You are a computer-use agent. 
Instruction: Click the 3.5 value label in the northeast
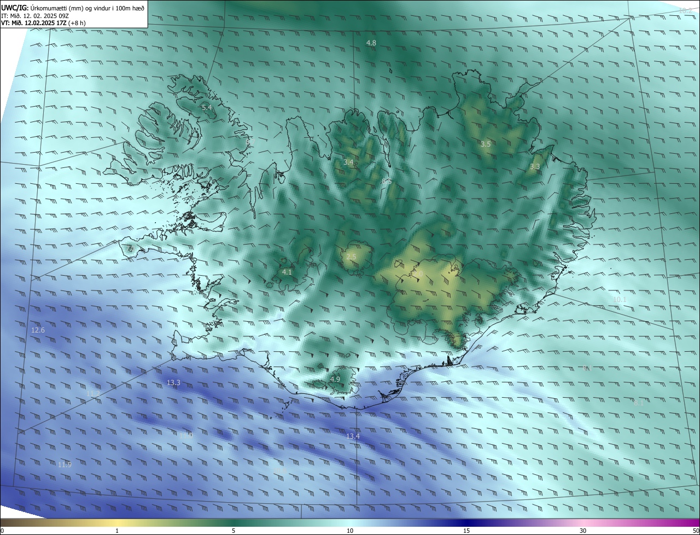coord(486,144)
